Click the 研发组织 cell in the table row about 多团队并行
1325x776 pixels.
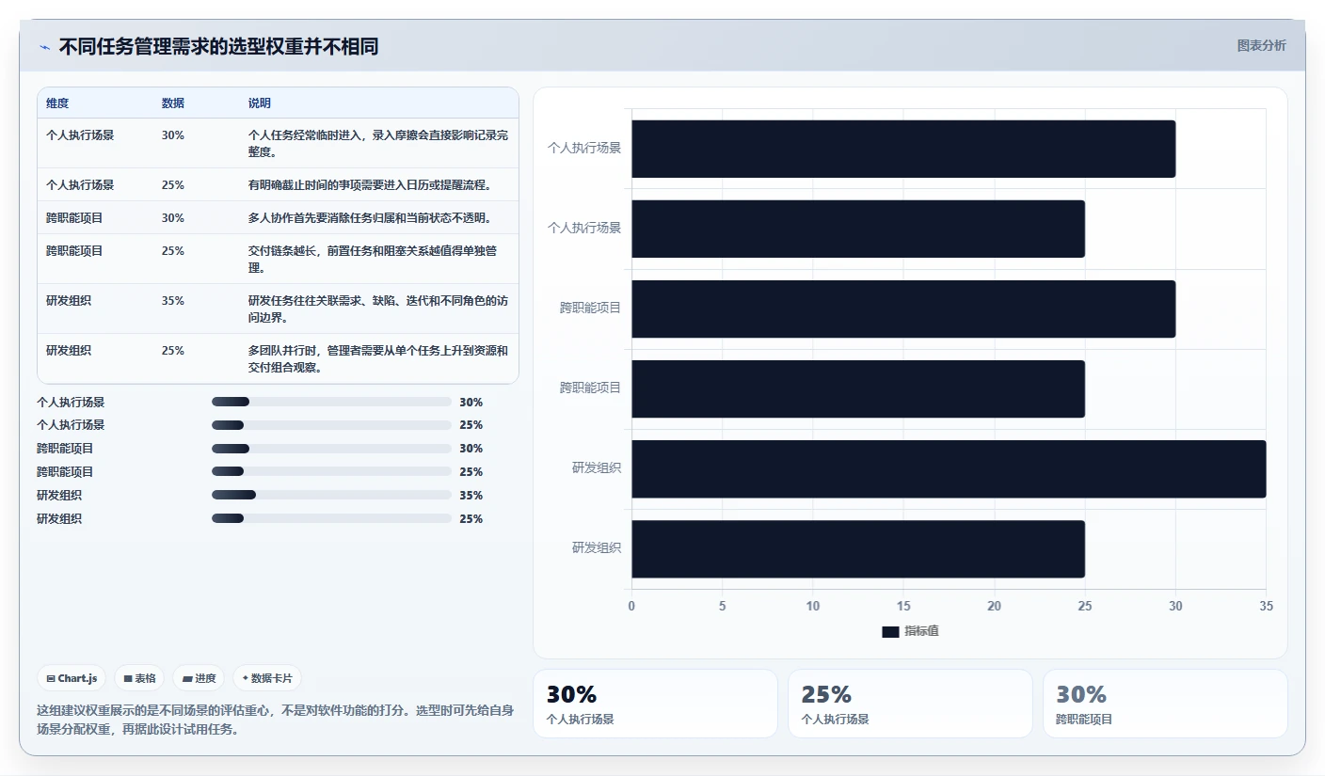69,351
